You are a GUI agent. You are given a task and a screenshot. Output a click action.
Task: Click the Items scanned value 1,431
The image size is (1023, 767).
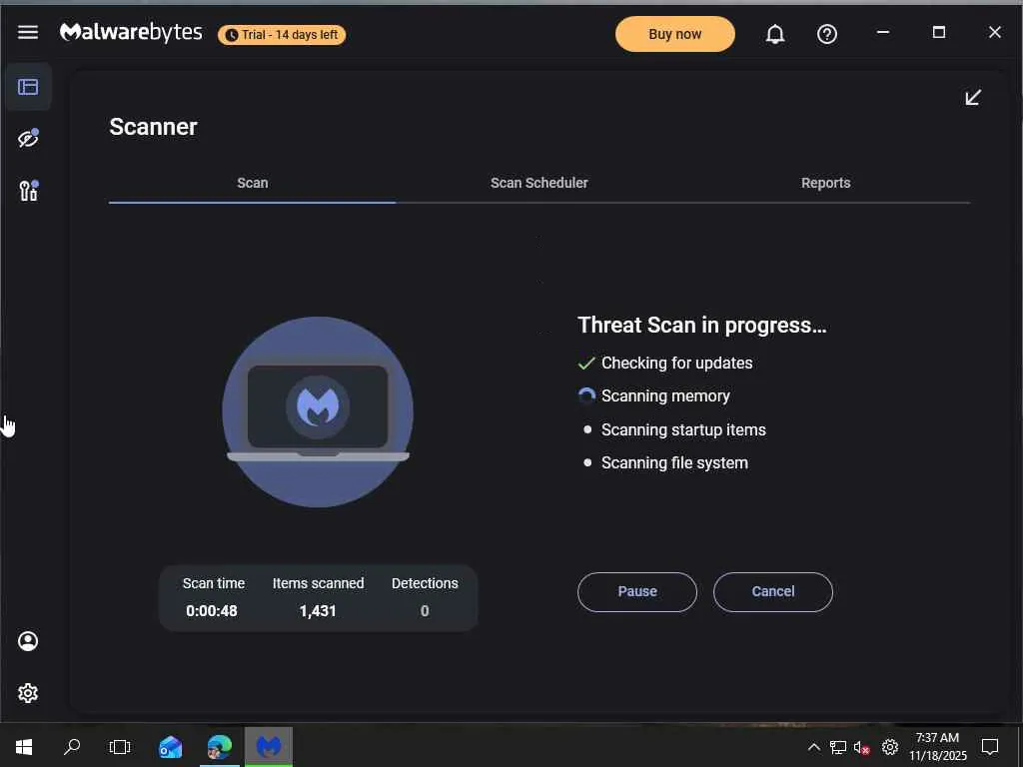pyautogui.click(x=318, y=611)
